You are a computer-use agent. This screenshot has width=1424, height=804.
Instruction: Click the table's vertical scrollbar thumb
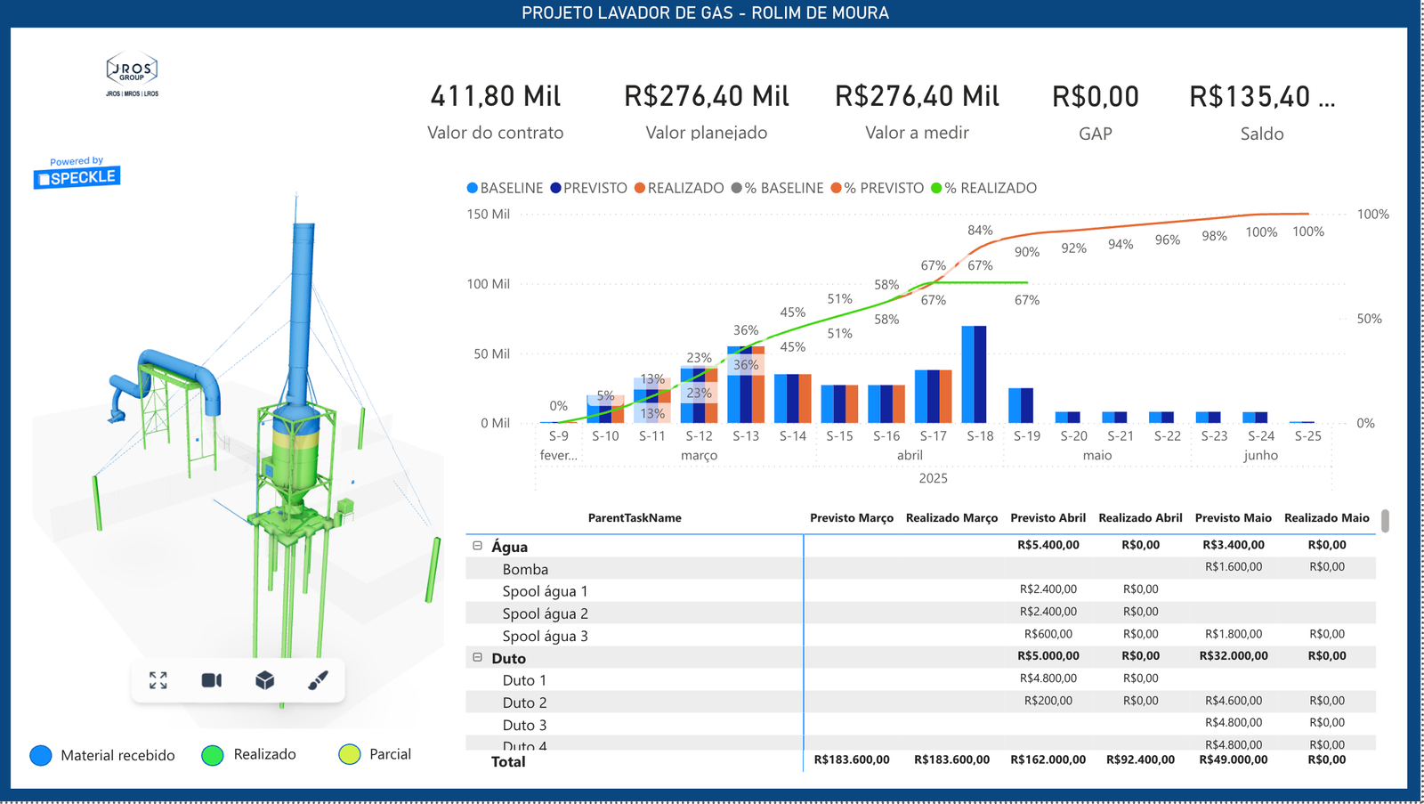point(1385,520)
